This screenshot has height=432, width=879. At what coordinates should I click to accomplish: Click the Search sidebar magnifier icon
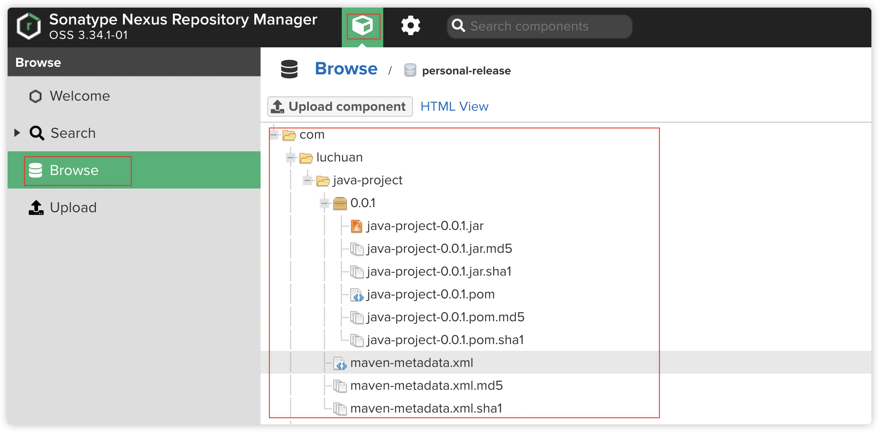tap(37, 133)
